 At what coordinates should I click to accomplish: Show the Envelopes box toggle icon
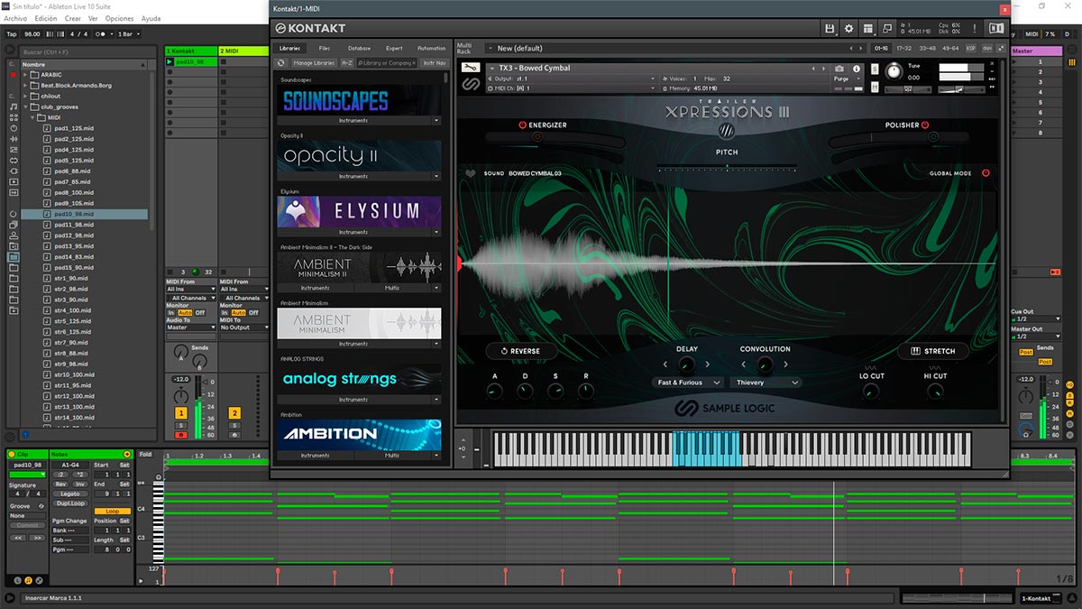coord(41,579)
